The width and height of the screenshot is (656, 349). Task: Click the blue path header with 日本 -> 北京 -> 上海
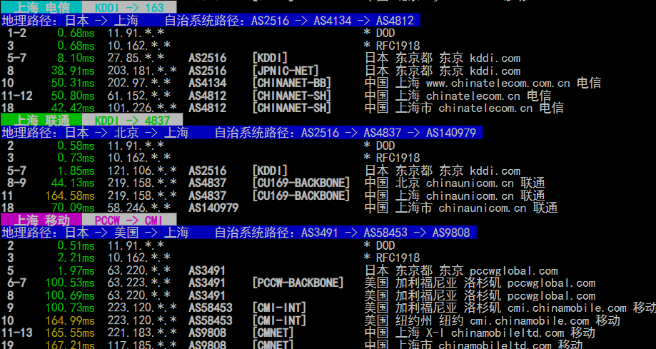coord(242,133)
